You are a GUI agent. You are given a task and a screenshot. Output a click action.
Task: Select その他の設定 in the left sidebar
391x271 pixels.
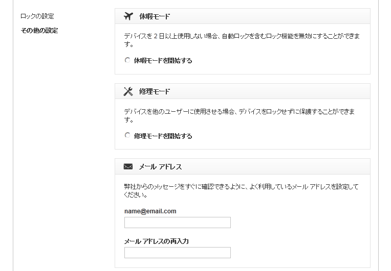[x=39, y=31]
